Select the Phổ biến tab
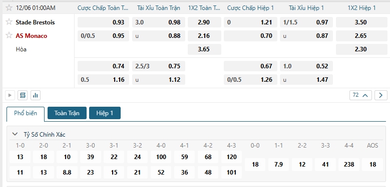 [x=26, y=113]
